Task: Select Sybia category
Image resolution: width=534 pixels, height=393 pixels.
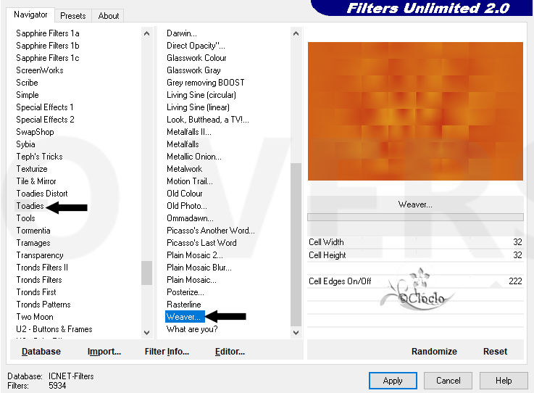Action: coord(25,144)
